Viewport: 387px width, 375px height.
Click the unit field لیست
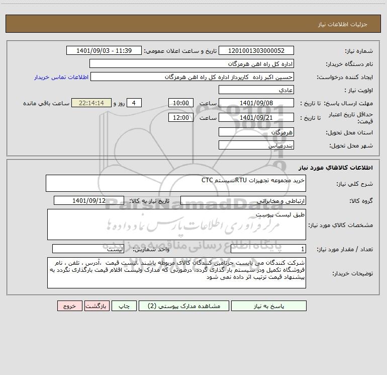click(88, 249)
